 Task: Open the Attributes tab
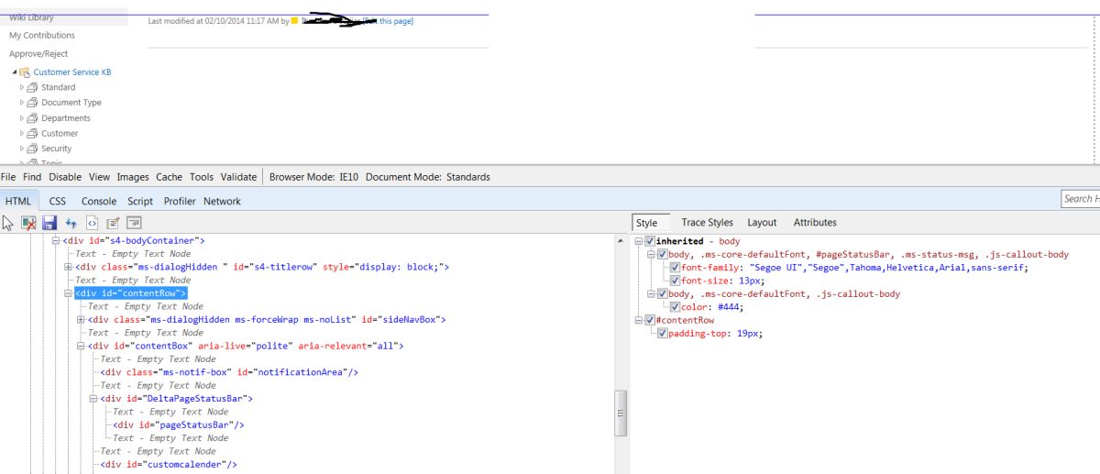coord(815,223)
